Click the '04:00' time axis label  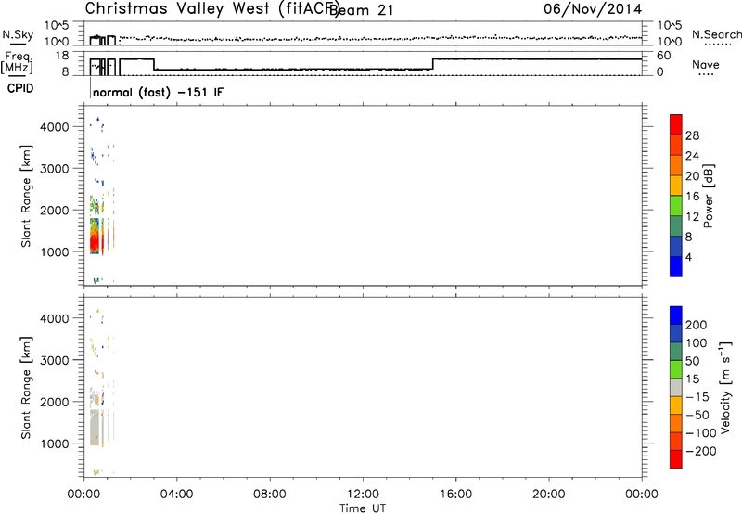click(x=176, y=495)
